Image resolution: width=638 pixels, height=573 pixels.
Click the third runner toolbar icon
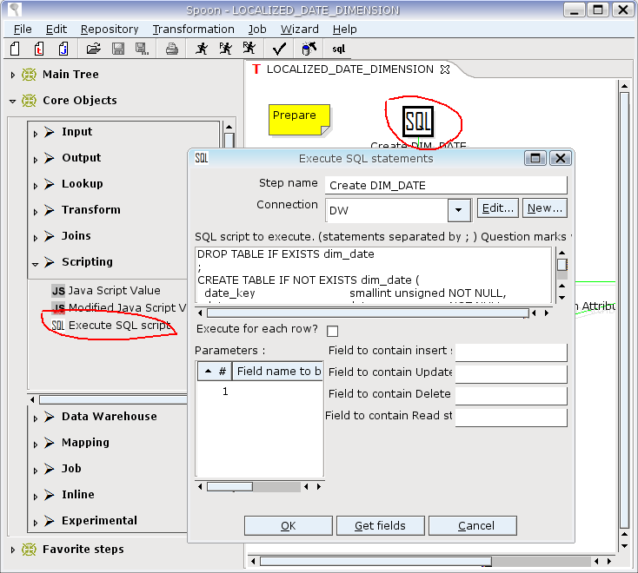pyautogui.click(x=249, y=49)
